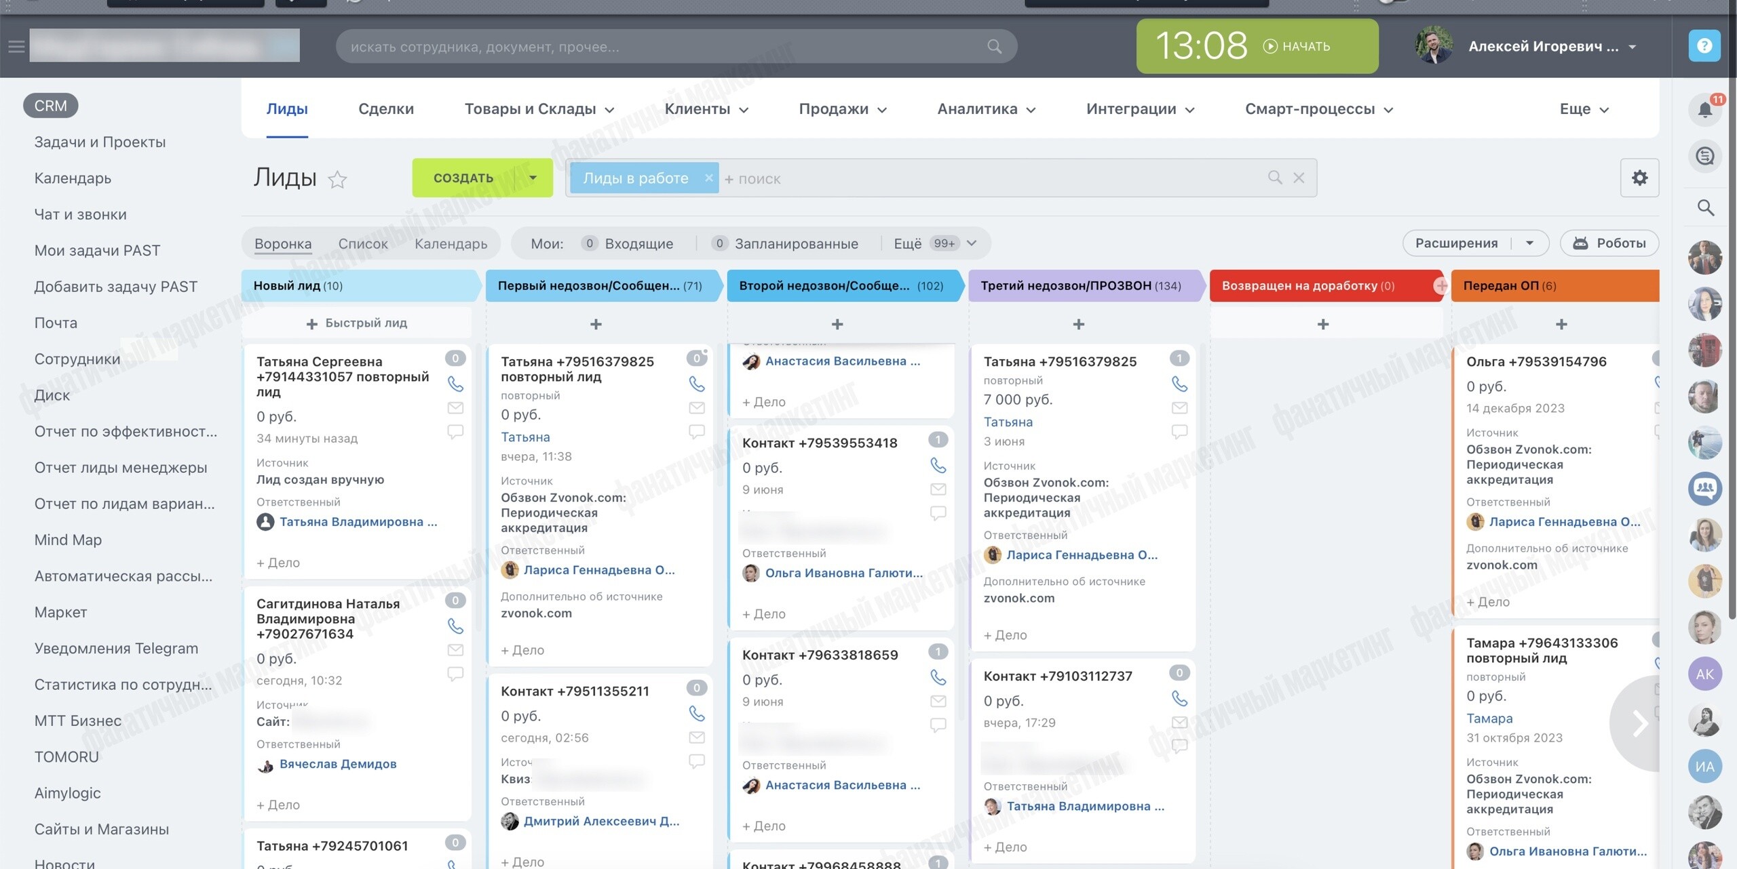This screenshot has height=869, width=1737.
Task: Filter by Входящие counter
Action: pos(628,243)
